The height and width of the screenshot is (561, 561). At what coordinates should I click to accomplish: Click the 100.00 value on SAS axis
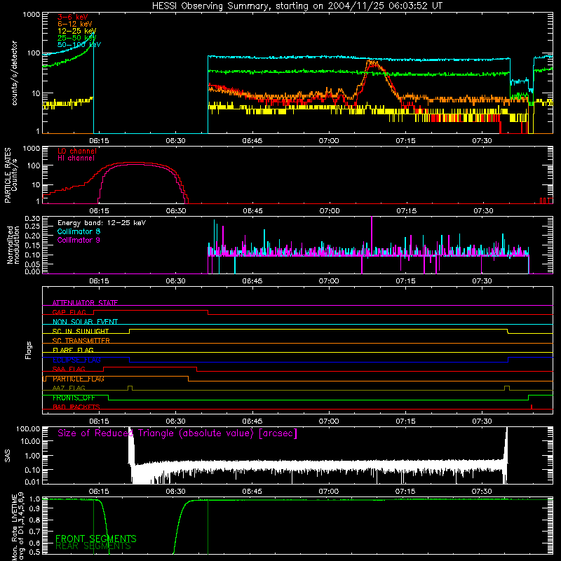coord(28,429)
